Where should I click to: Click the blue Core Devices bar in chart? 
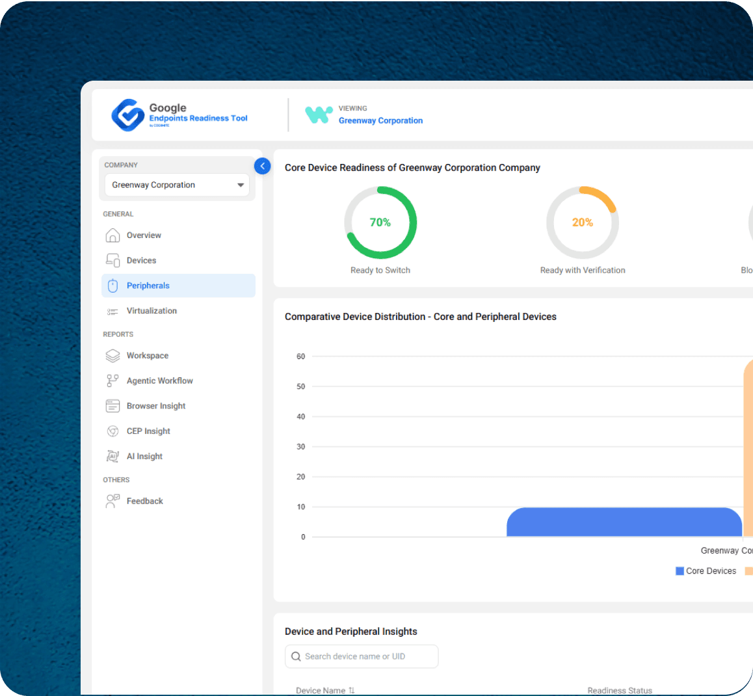pos(624,522)
